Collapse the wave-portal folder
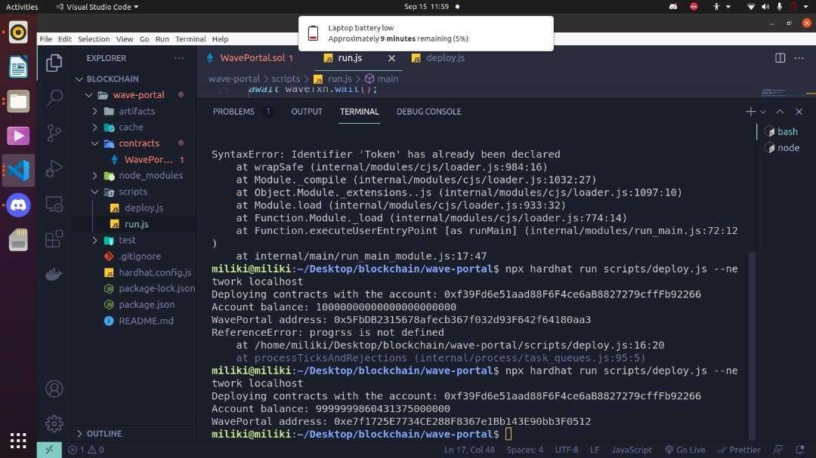The width and height of the screenshot is (816, 458). point(89,95)
